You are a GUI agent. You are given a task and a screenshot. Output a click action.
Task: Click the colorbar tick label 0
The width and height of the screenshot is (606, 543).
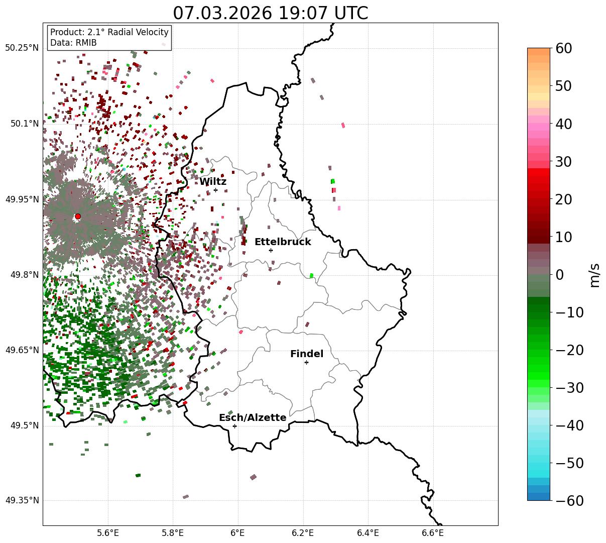pos(559,275)
